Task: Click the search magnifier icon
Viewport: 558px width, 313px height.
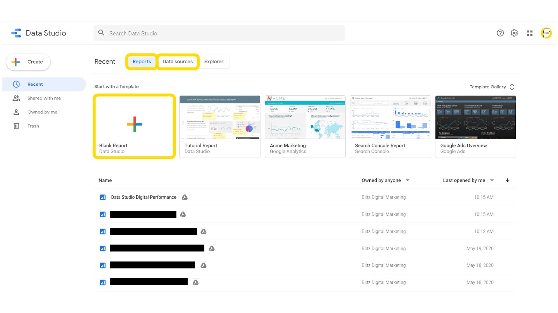Action: [101, 33]
